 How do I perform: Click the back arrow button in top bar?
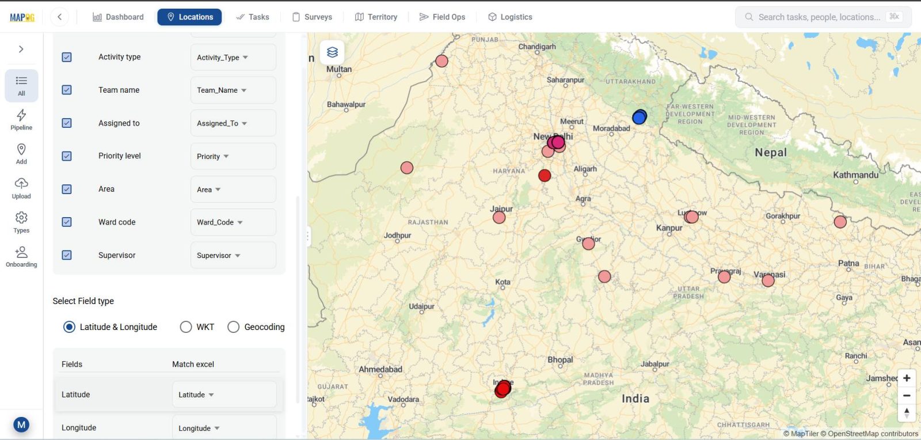click(59, 17)
